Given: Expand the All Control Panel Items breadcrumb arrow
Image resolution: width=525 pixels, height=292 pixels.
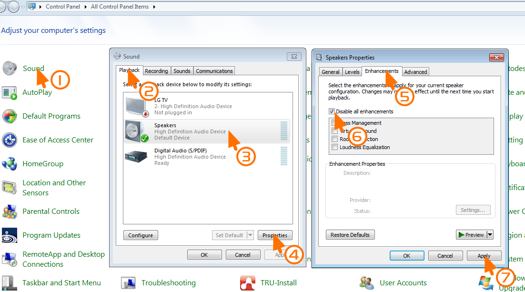Looking at the screenshot, I should pyautogui.click(x=154, y=7).
